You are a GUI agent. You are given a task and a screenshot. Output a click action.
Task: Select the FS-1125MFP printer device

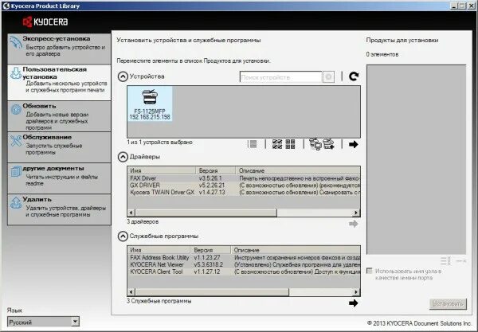150,104
